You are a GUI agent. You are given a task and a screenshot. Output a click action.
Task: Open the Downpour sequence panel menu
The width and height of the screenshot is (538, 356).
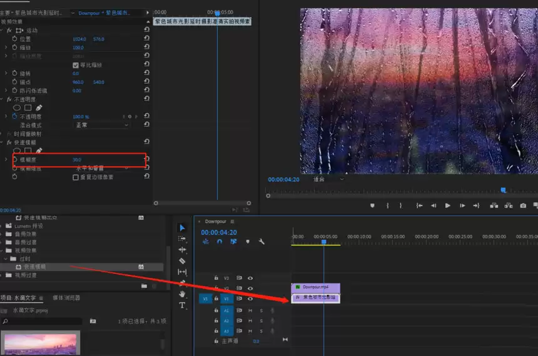(232, 222)
